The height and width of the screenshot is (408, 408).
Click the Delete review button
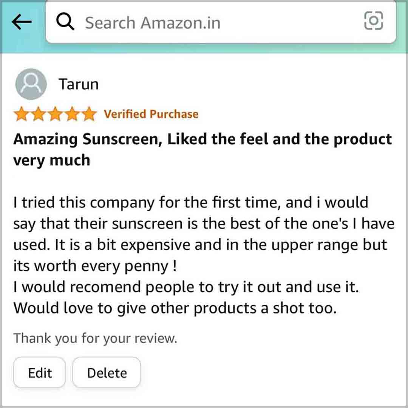pyautogui.click(x=107, y=372)
